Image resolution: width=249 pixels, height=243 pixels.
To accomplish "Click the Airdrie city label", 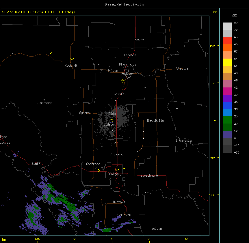I will point(116,155).
